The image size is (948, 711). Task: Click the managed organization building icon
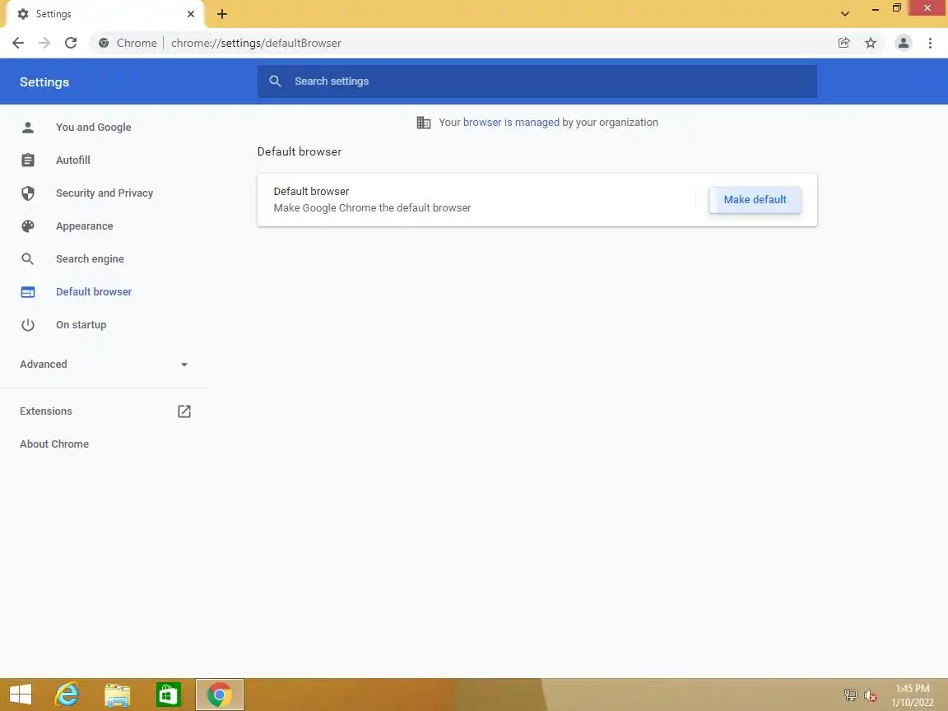coord(424,123)
